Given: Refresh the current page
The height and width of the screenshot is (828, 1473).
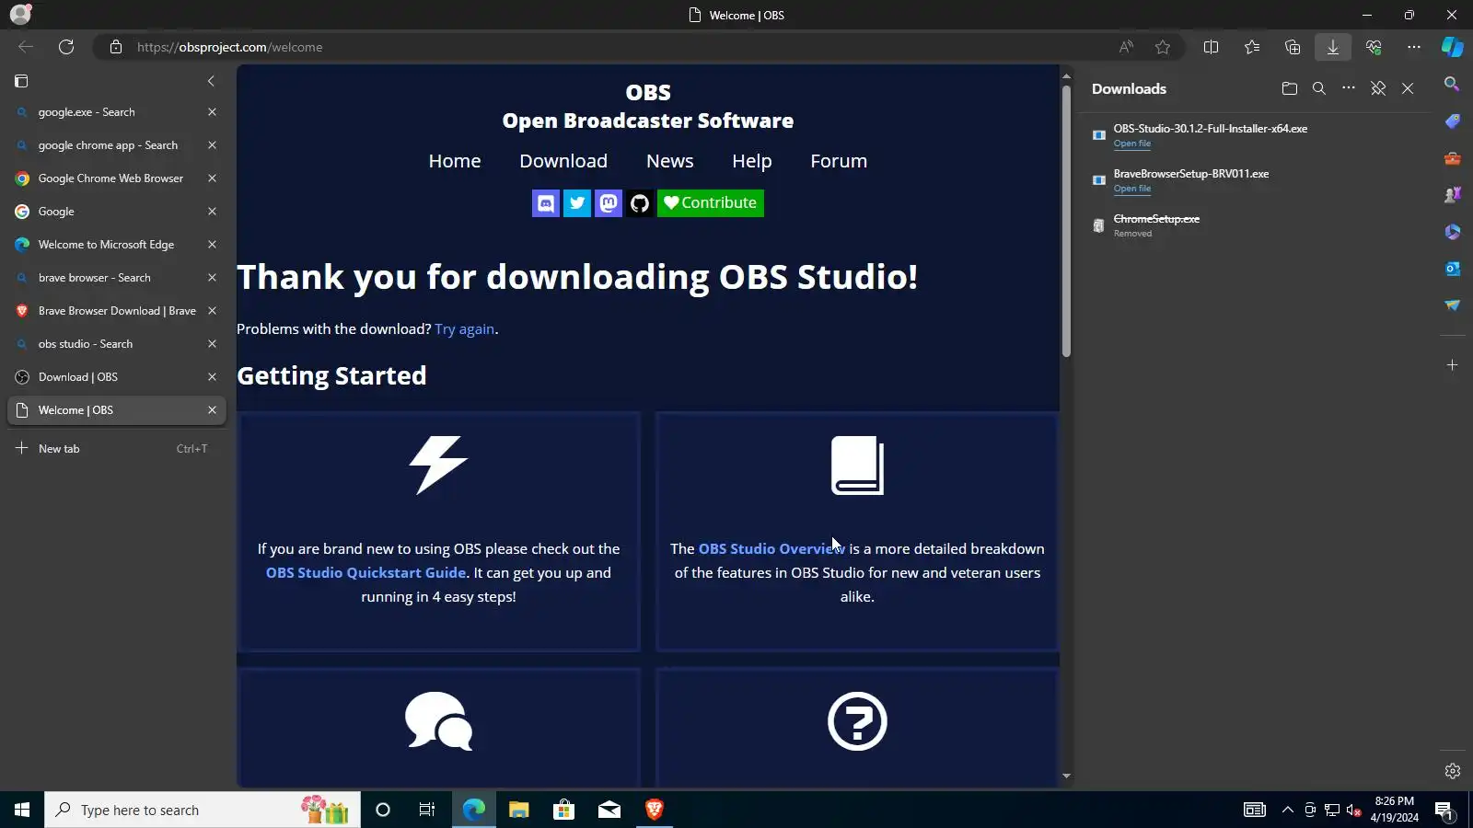Looking at the screenshot, I should 66,47.
